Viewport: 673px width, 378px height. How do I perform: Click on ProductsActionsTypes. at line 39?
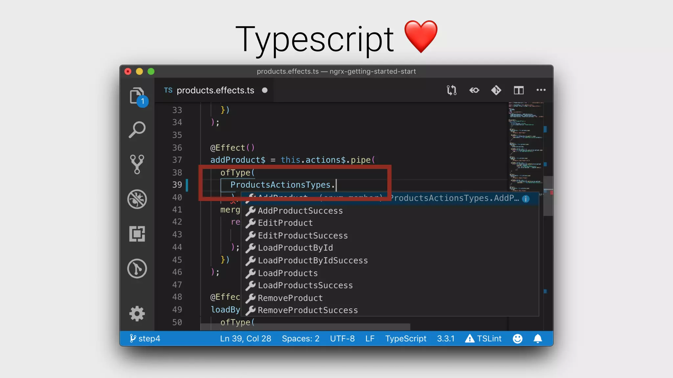click(283, 185)
